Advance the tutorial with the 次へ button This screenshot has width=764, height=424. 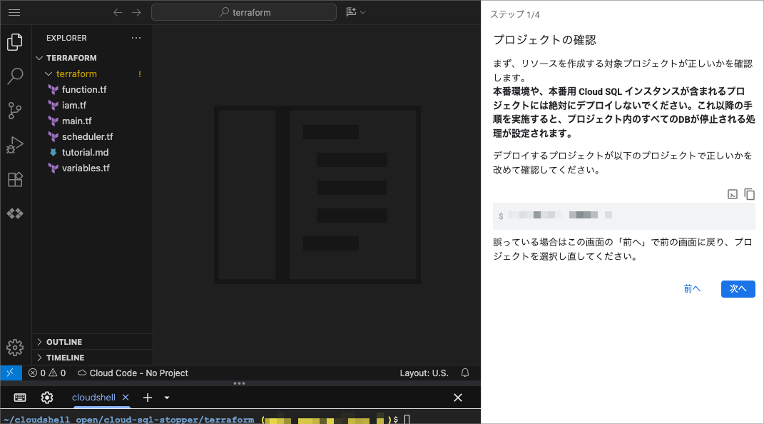(x=738, y=289)
